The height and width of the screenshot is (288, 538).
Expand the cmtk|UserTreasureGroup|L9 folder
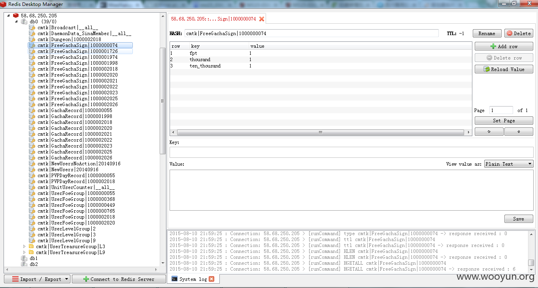coord(25,252)
